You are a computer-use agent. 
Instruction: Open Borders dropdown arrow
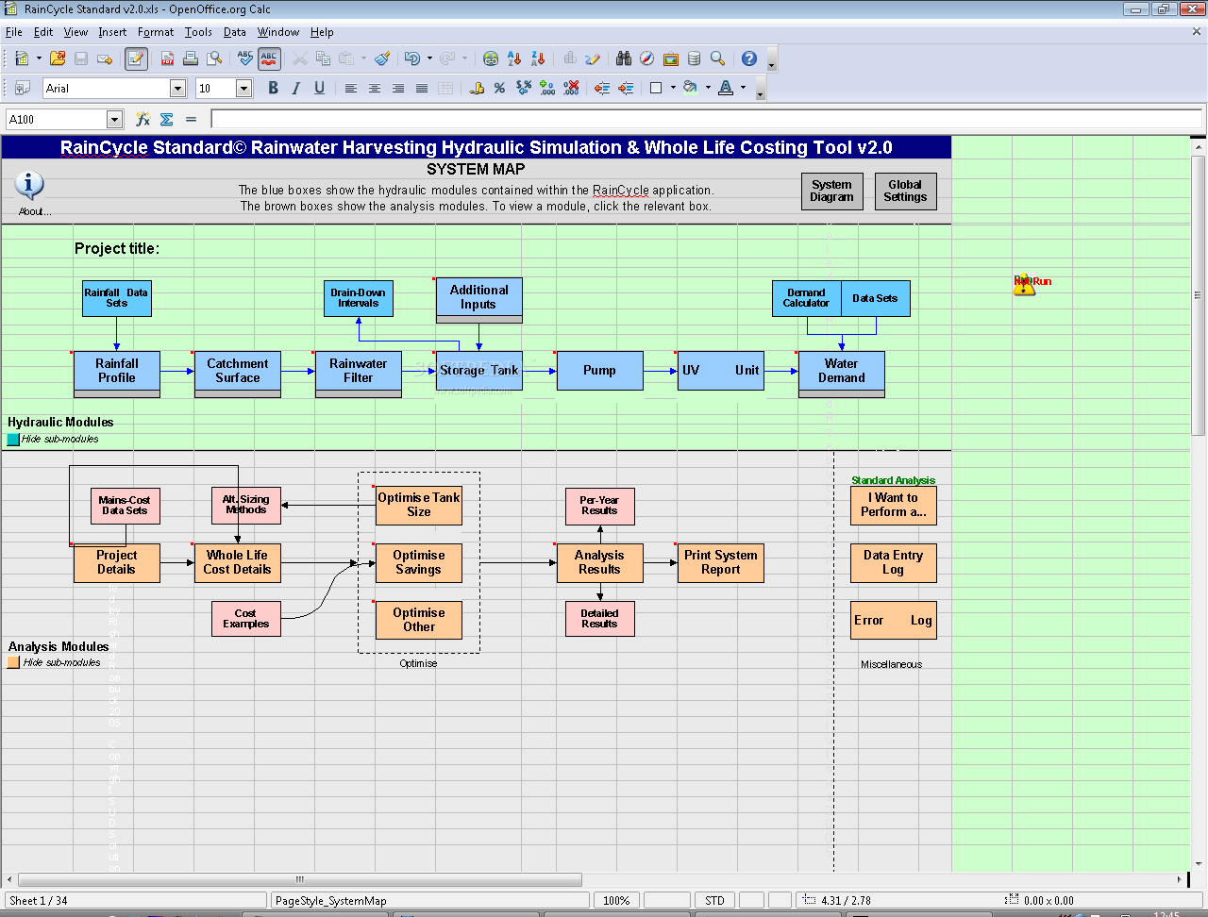(673, 88)
